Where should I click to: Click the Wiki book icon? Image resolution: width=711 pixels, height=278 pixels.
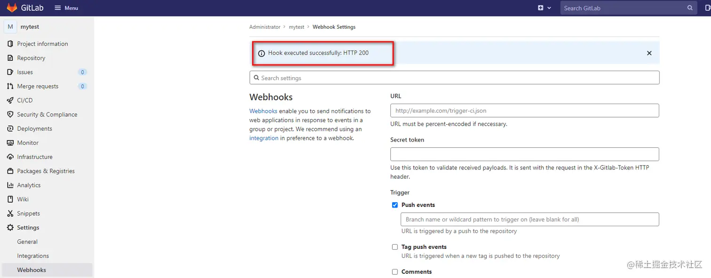(x=10, y=199)
